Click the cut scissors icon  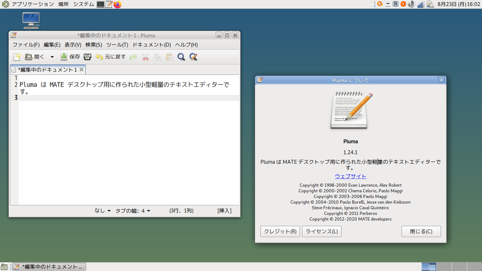145,57
